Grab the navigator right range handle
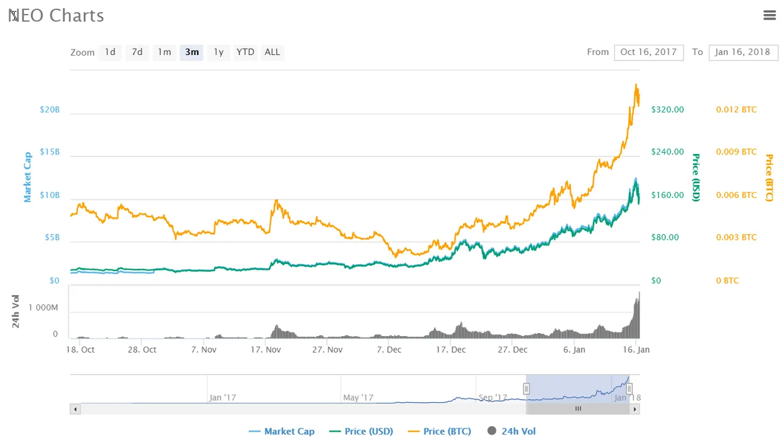 tap(629, 389)
